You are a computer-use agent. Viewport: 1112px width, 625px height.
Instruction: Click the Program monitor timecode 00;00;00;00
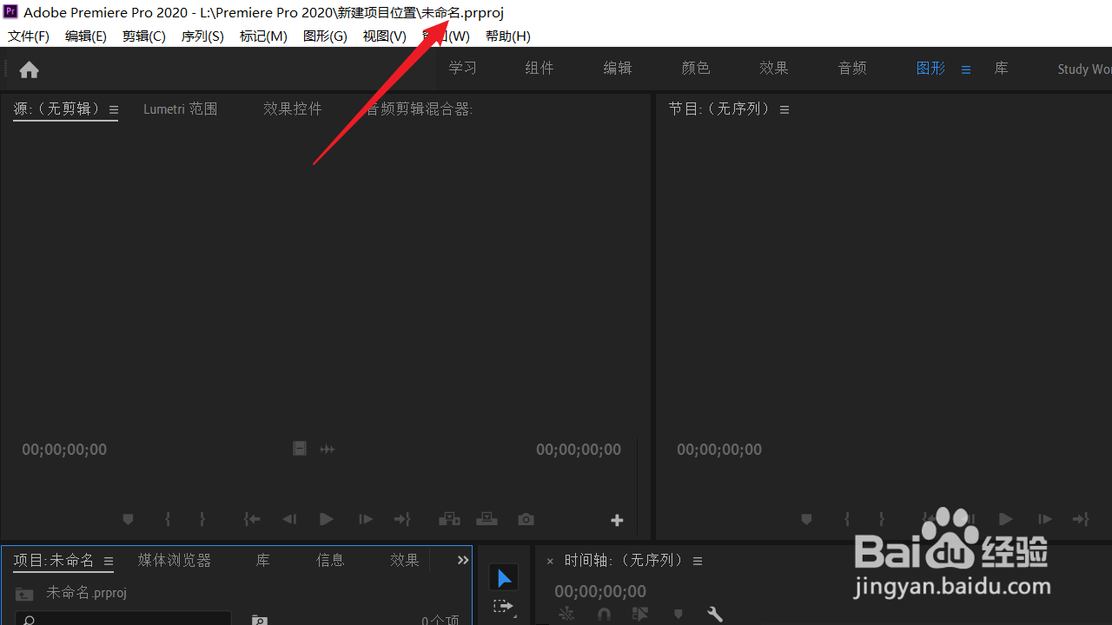(719, 450)
